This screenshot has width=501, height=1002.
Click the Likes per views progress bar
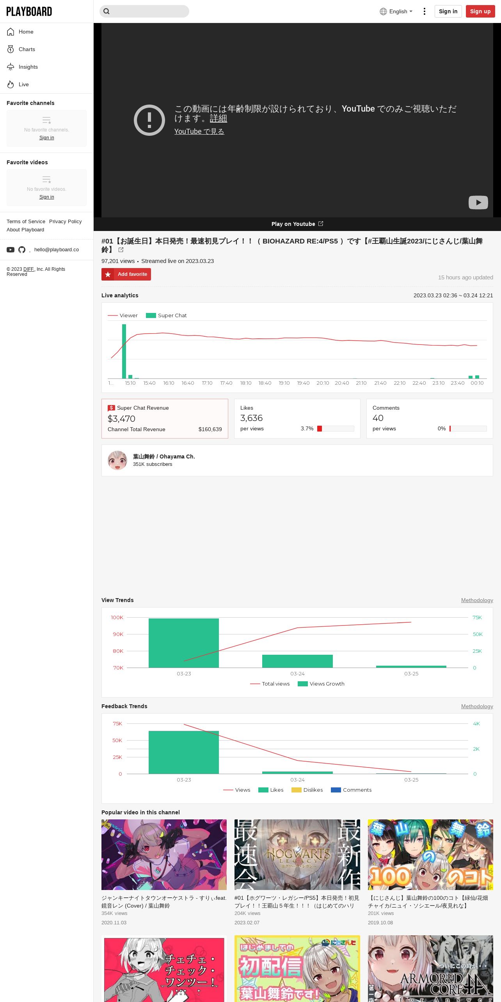point(336,428)
